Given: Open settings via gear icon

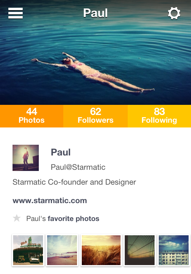Looking at the screenshot, I should click(174, 13).
